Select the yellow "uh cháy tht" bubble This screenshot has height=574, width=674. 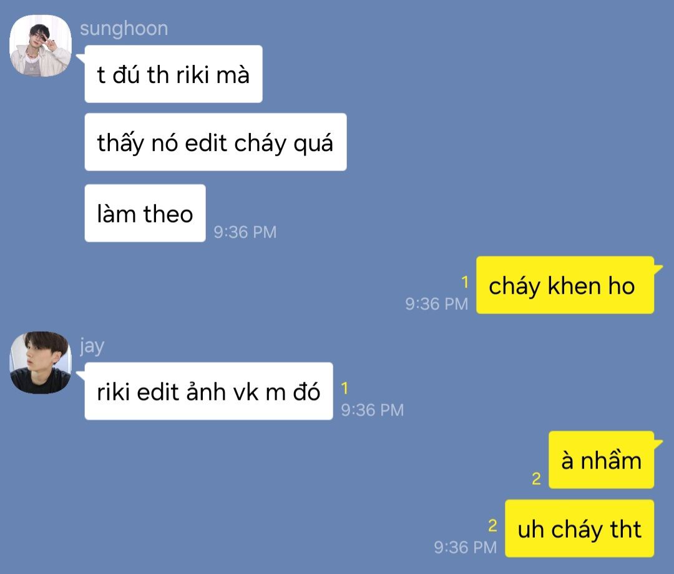[579, 528]
